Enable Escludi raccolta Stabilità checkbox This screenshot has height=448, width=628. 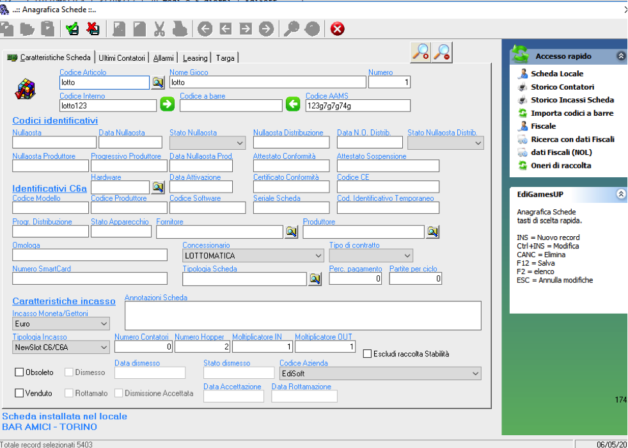coord(367,354)
